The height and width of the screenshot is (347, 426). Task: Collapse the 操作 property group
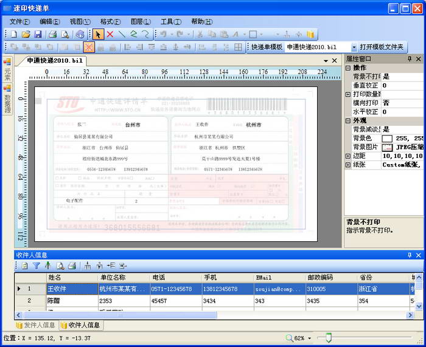pyautogui.click(x=348, y=68)
